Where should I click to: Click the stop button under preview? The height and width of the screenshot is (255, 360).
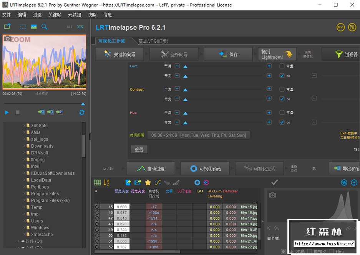pos(17,112)
